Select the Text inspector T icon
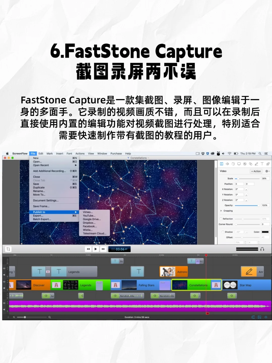 [x=262, y=164]
